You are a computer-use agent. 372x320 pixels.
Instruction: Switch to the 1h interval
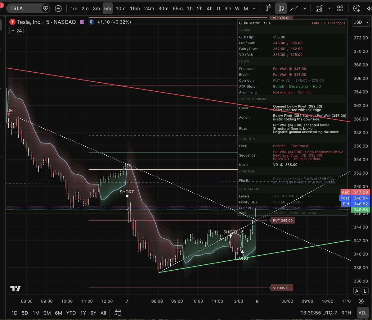190,9
